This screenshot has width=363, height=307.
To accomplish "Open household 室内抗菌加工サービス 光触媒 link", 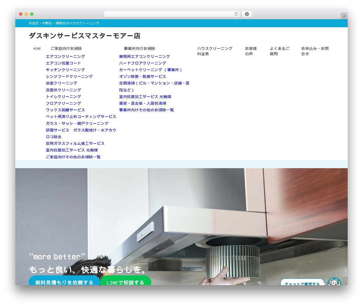I will tap(72, 150).
